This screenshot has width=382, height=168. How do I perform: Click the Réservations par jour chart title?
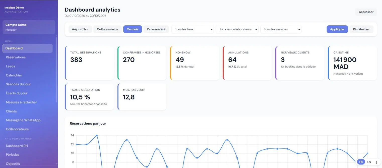(88, 124)
